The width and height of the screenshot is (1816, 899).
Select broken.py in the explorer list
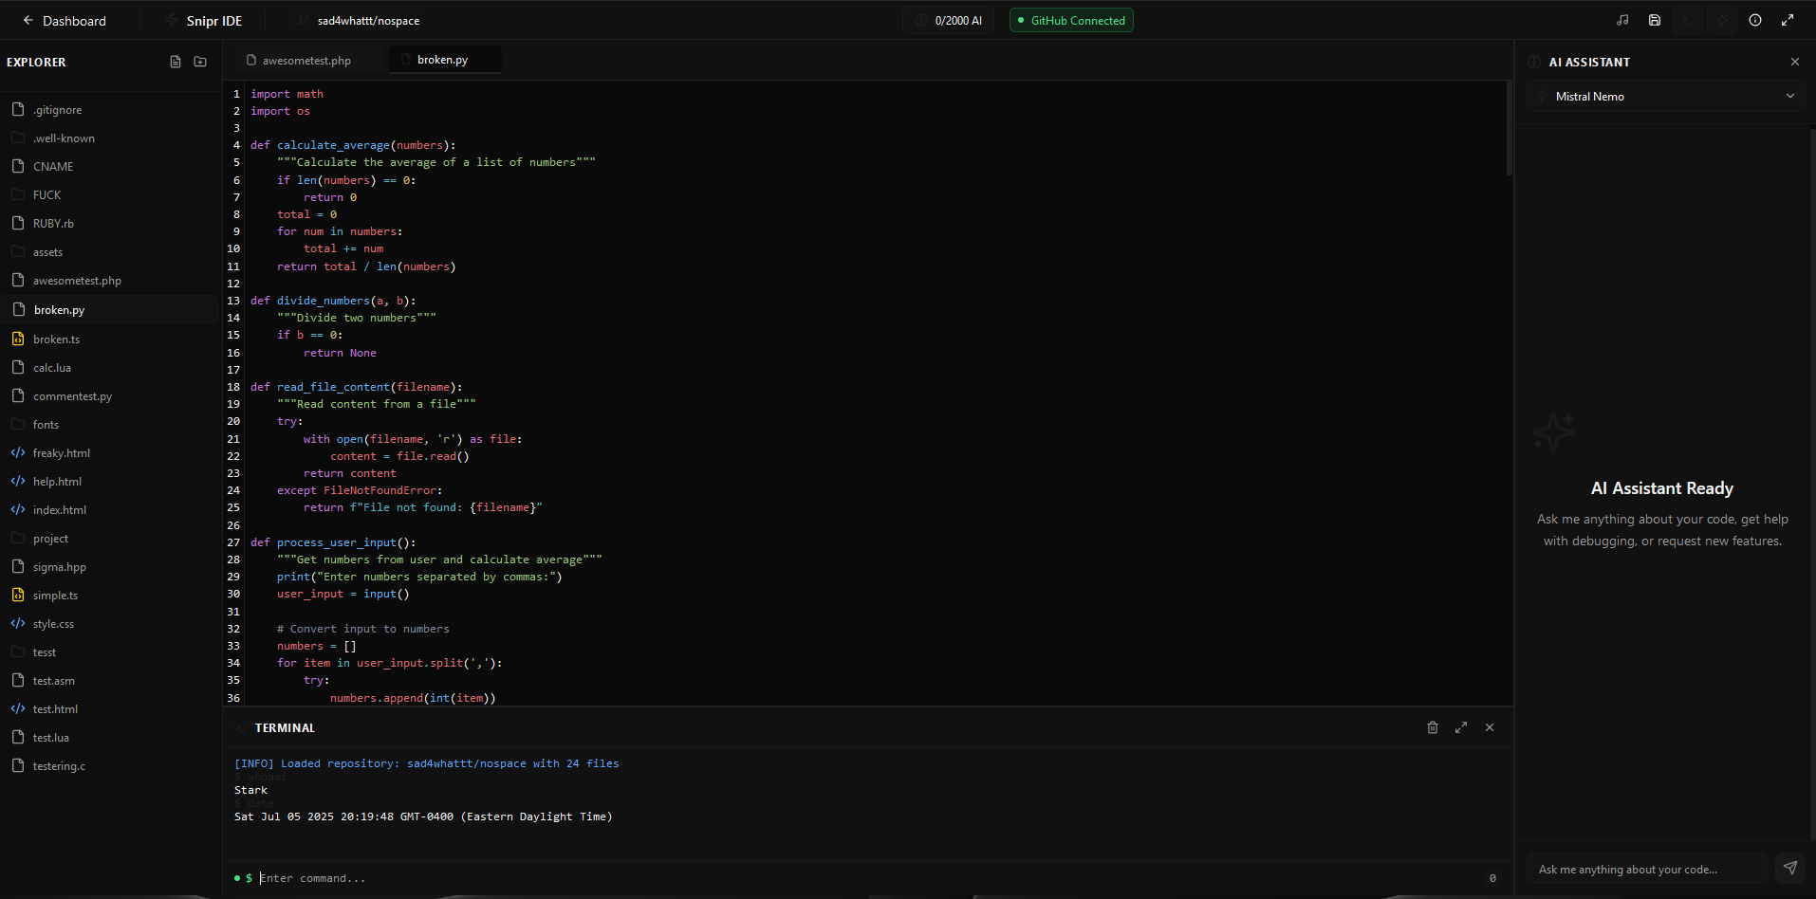pyautogui.click(x=110, y=310)
